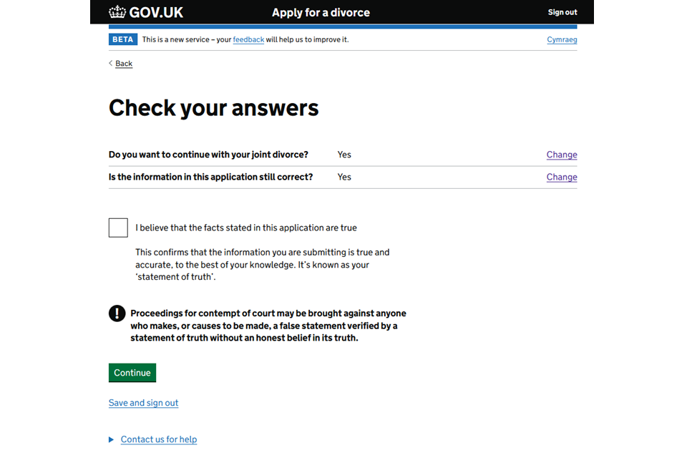Switch to Welsh using the Cymraeg link

[x=562, y=39]
